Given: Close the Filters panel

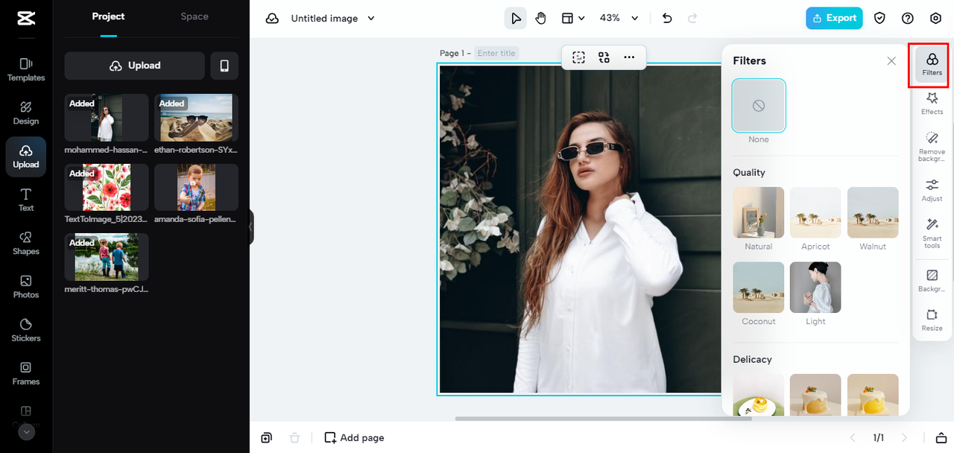Looking at the screenshot, I should point(891,61).
